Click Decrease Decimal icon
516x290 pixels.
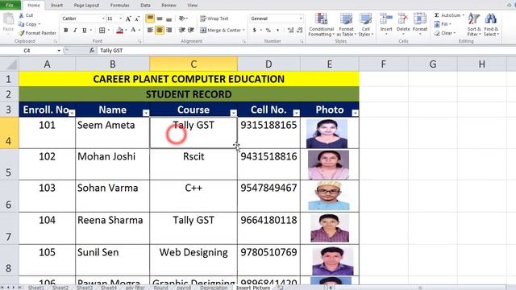click(299, 31)
